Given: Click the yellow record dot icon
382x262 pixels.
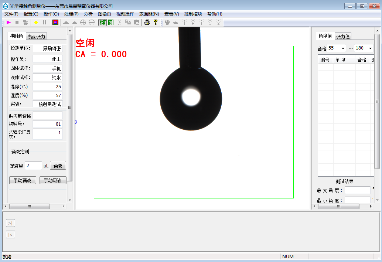Looking at the screenshot, I should coord(36,23).
